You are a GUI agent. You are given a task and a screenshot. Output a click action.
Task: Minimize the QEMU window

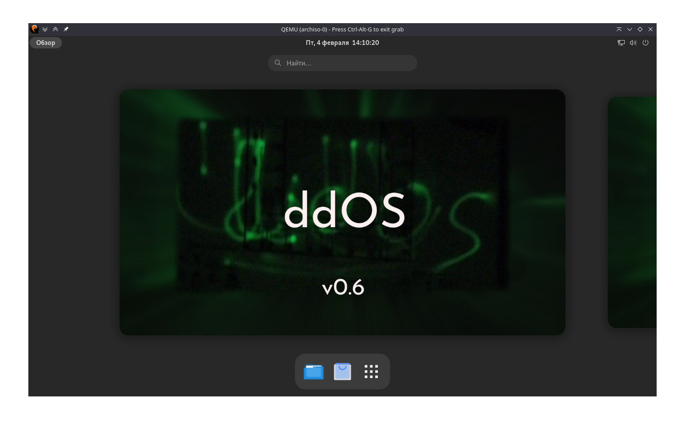coord(630,29)
